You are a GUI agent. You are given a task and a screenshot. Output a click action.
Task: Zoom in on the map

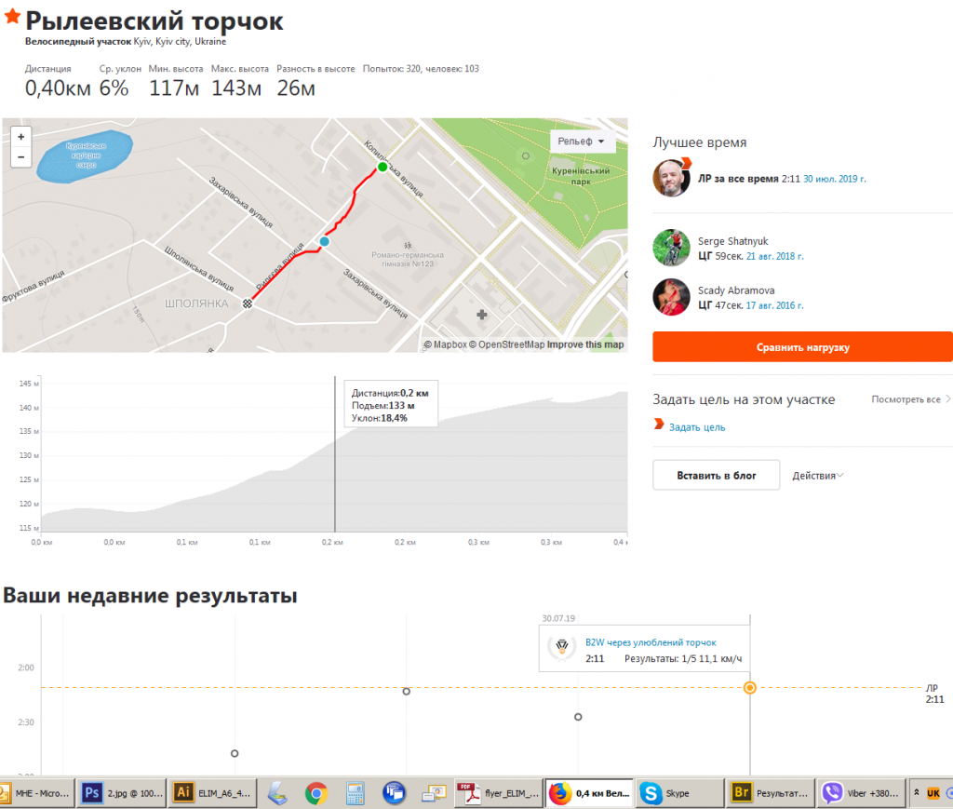pyautogui.click(x=20, y=136)
